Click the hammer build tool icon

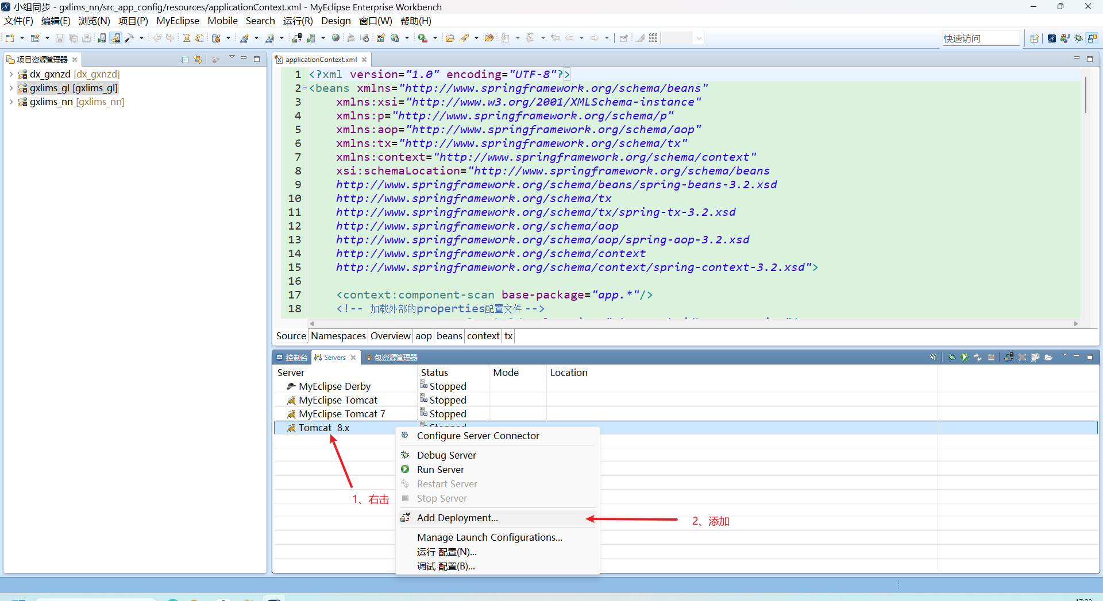pyautogui.click(x=129, y=38)
